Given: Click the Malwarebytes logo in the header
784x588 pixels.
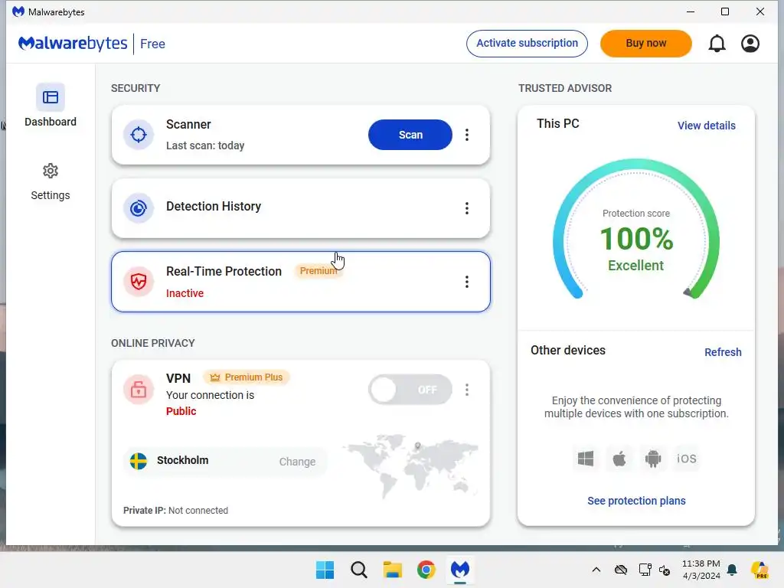Looking at the screenshot, I should click(x=73, y=44).
